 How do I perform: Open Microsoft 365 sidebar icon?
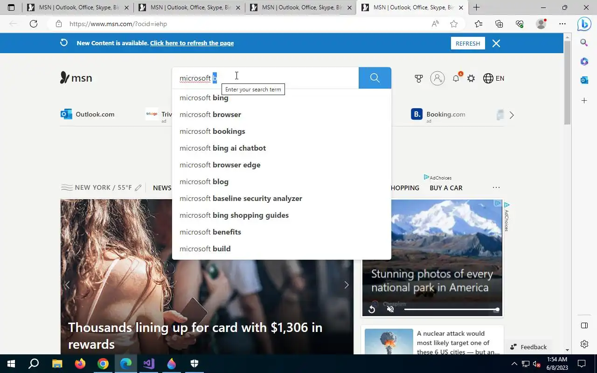584,62
